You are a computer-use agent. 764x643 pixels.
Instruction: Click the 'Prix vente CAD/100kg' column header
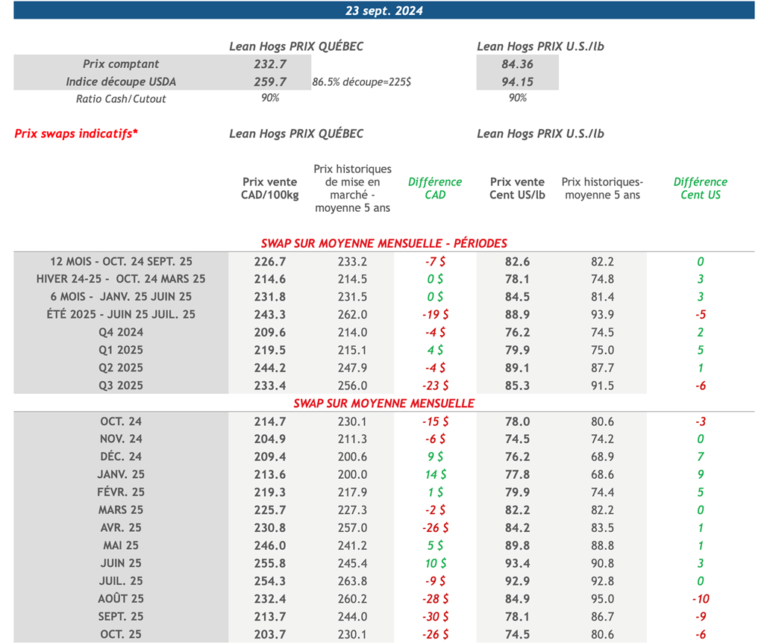[x=269, y=188]
